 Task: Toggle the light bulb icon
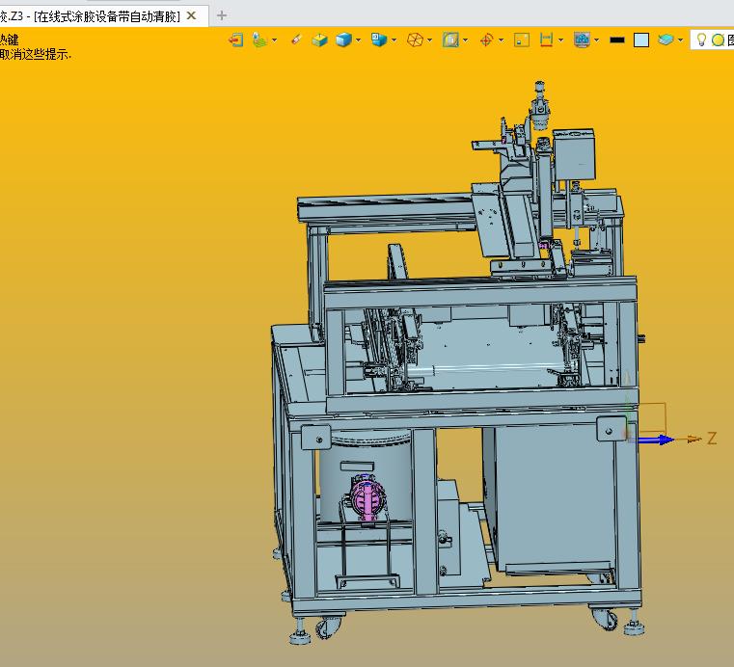(701, 40)
